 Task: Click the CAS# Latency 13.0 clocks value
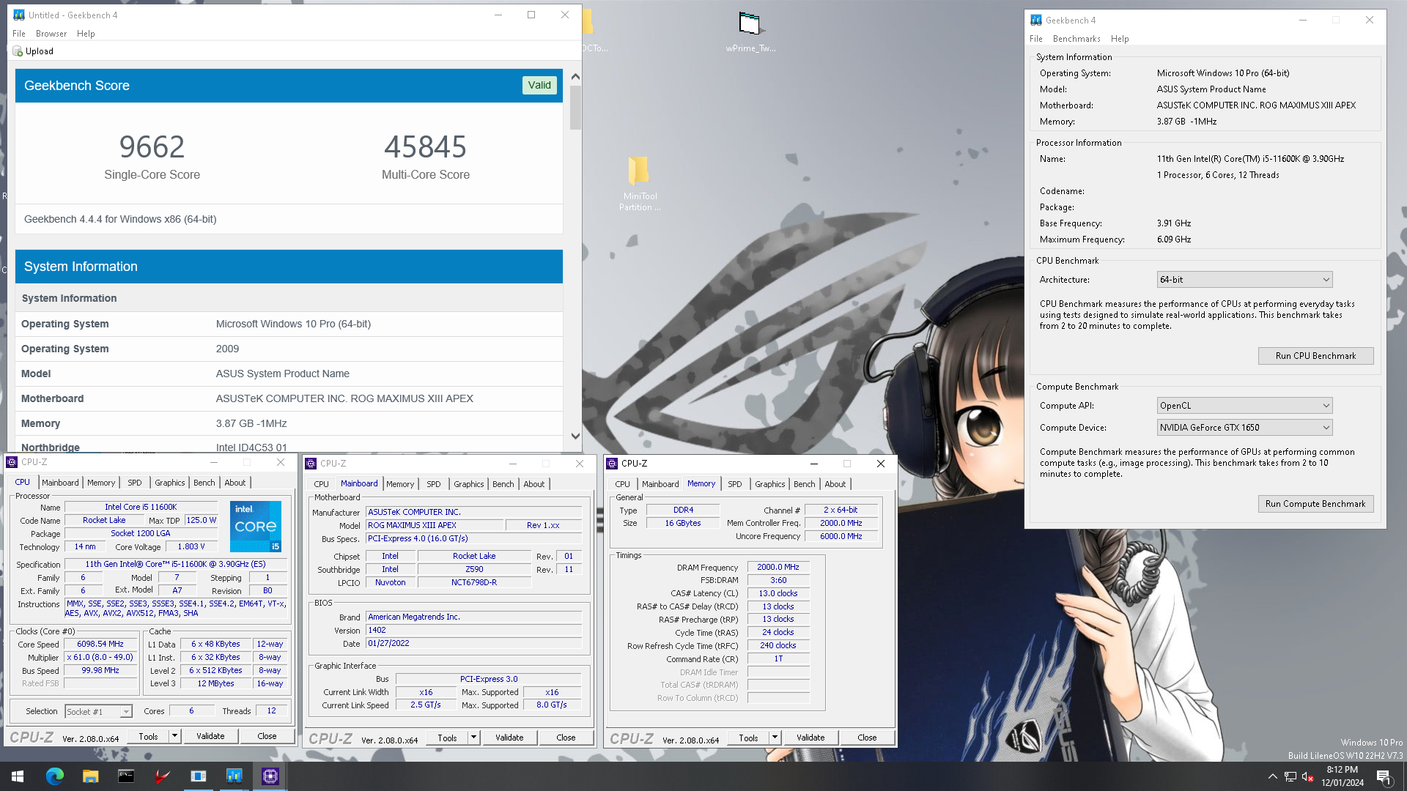point(778,594)
